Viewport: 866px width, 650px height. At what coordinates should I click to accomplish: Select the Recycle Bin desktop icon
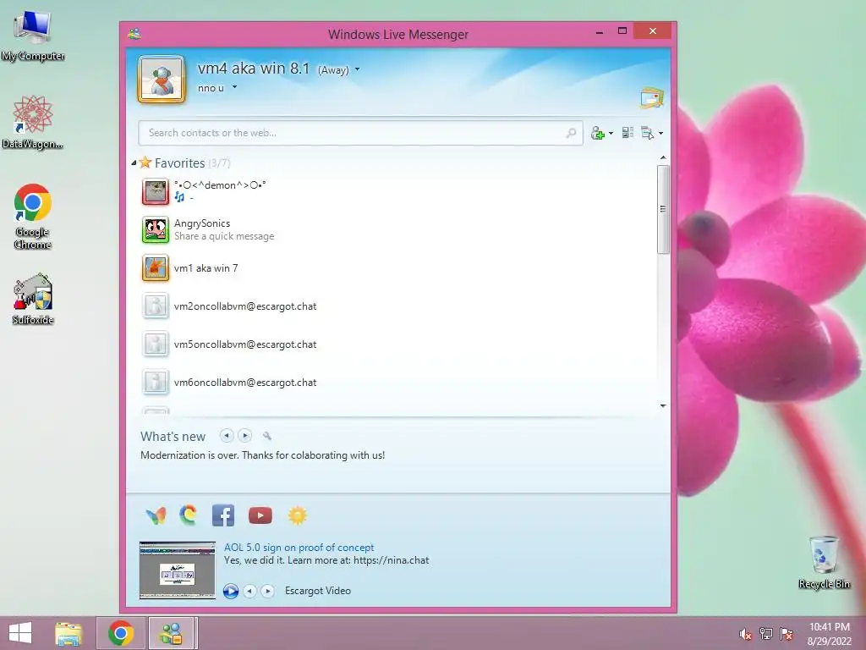824,562
